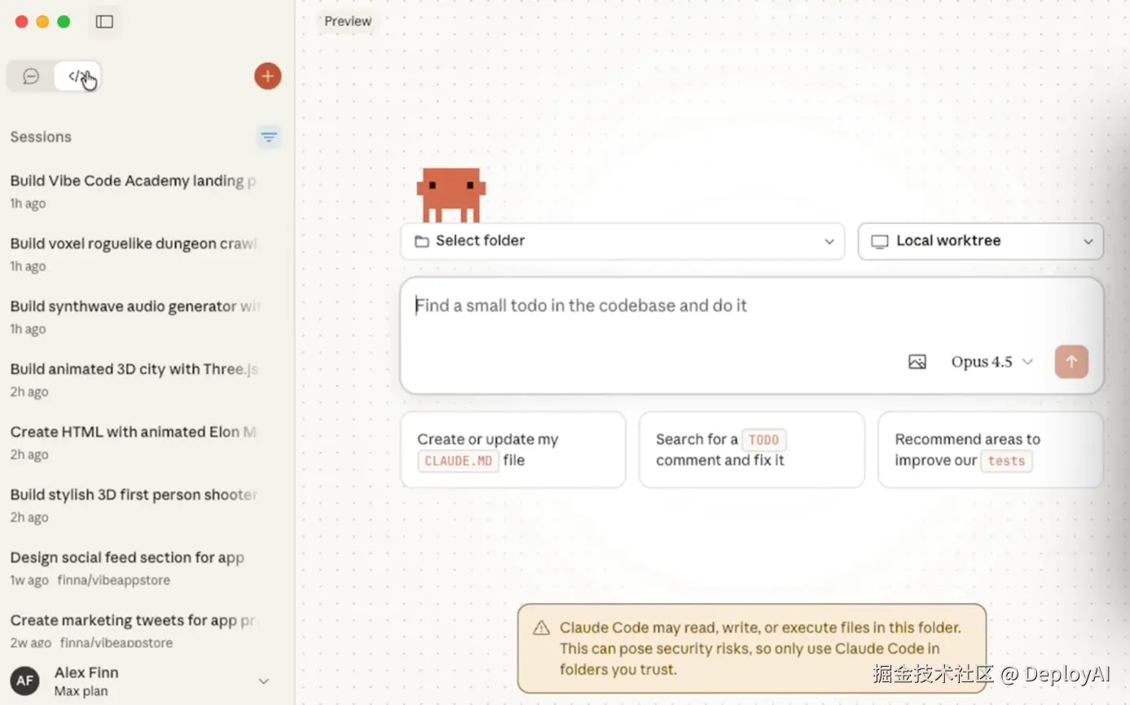Image resolution: width=1130 pixels, height=705 pixels.
Task: Choose Recommend areas to improve tests suggestion
Action: coord(991,449)
